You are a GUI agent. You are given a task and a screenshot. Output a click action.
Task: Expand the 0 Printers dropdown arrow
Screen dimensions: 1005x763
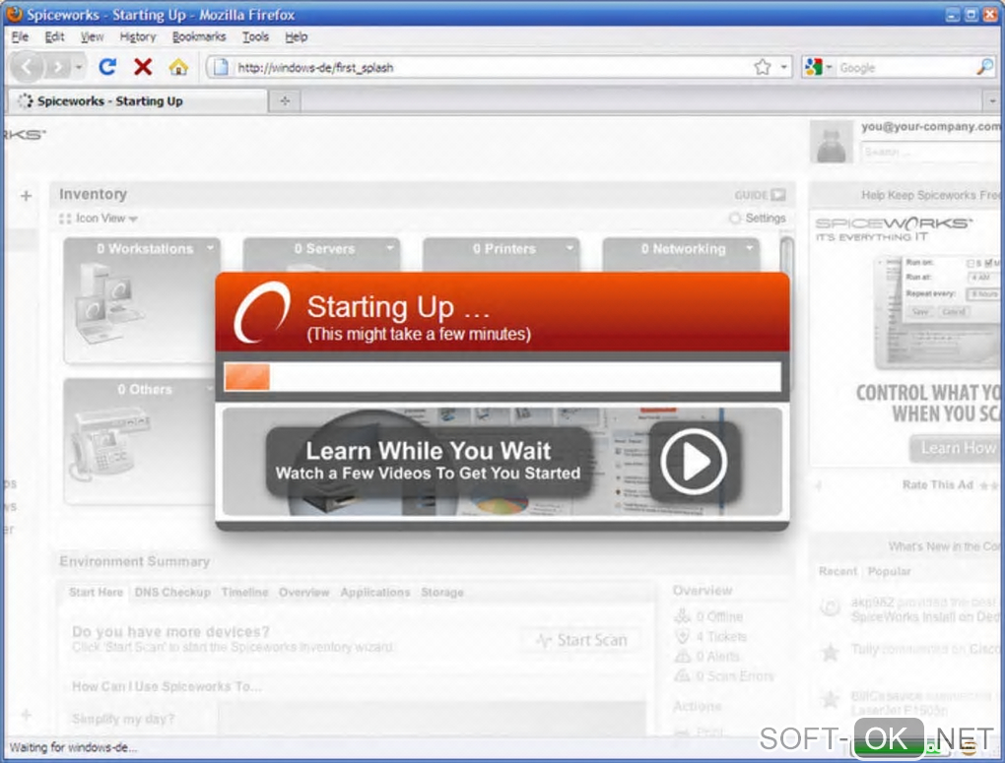coord(569,247)
